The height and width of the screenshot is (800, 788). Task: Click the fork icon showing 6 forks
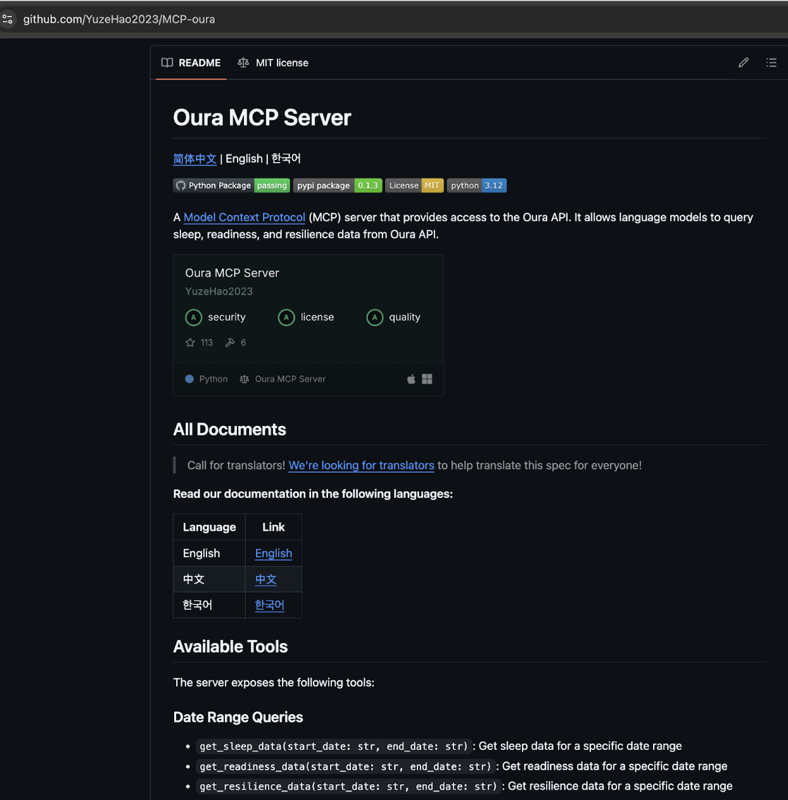230,342
